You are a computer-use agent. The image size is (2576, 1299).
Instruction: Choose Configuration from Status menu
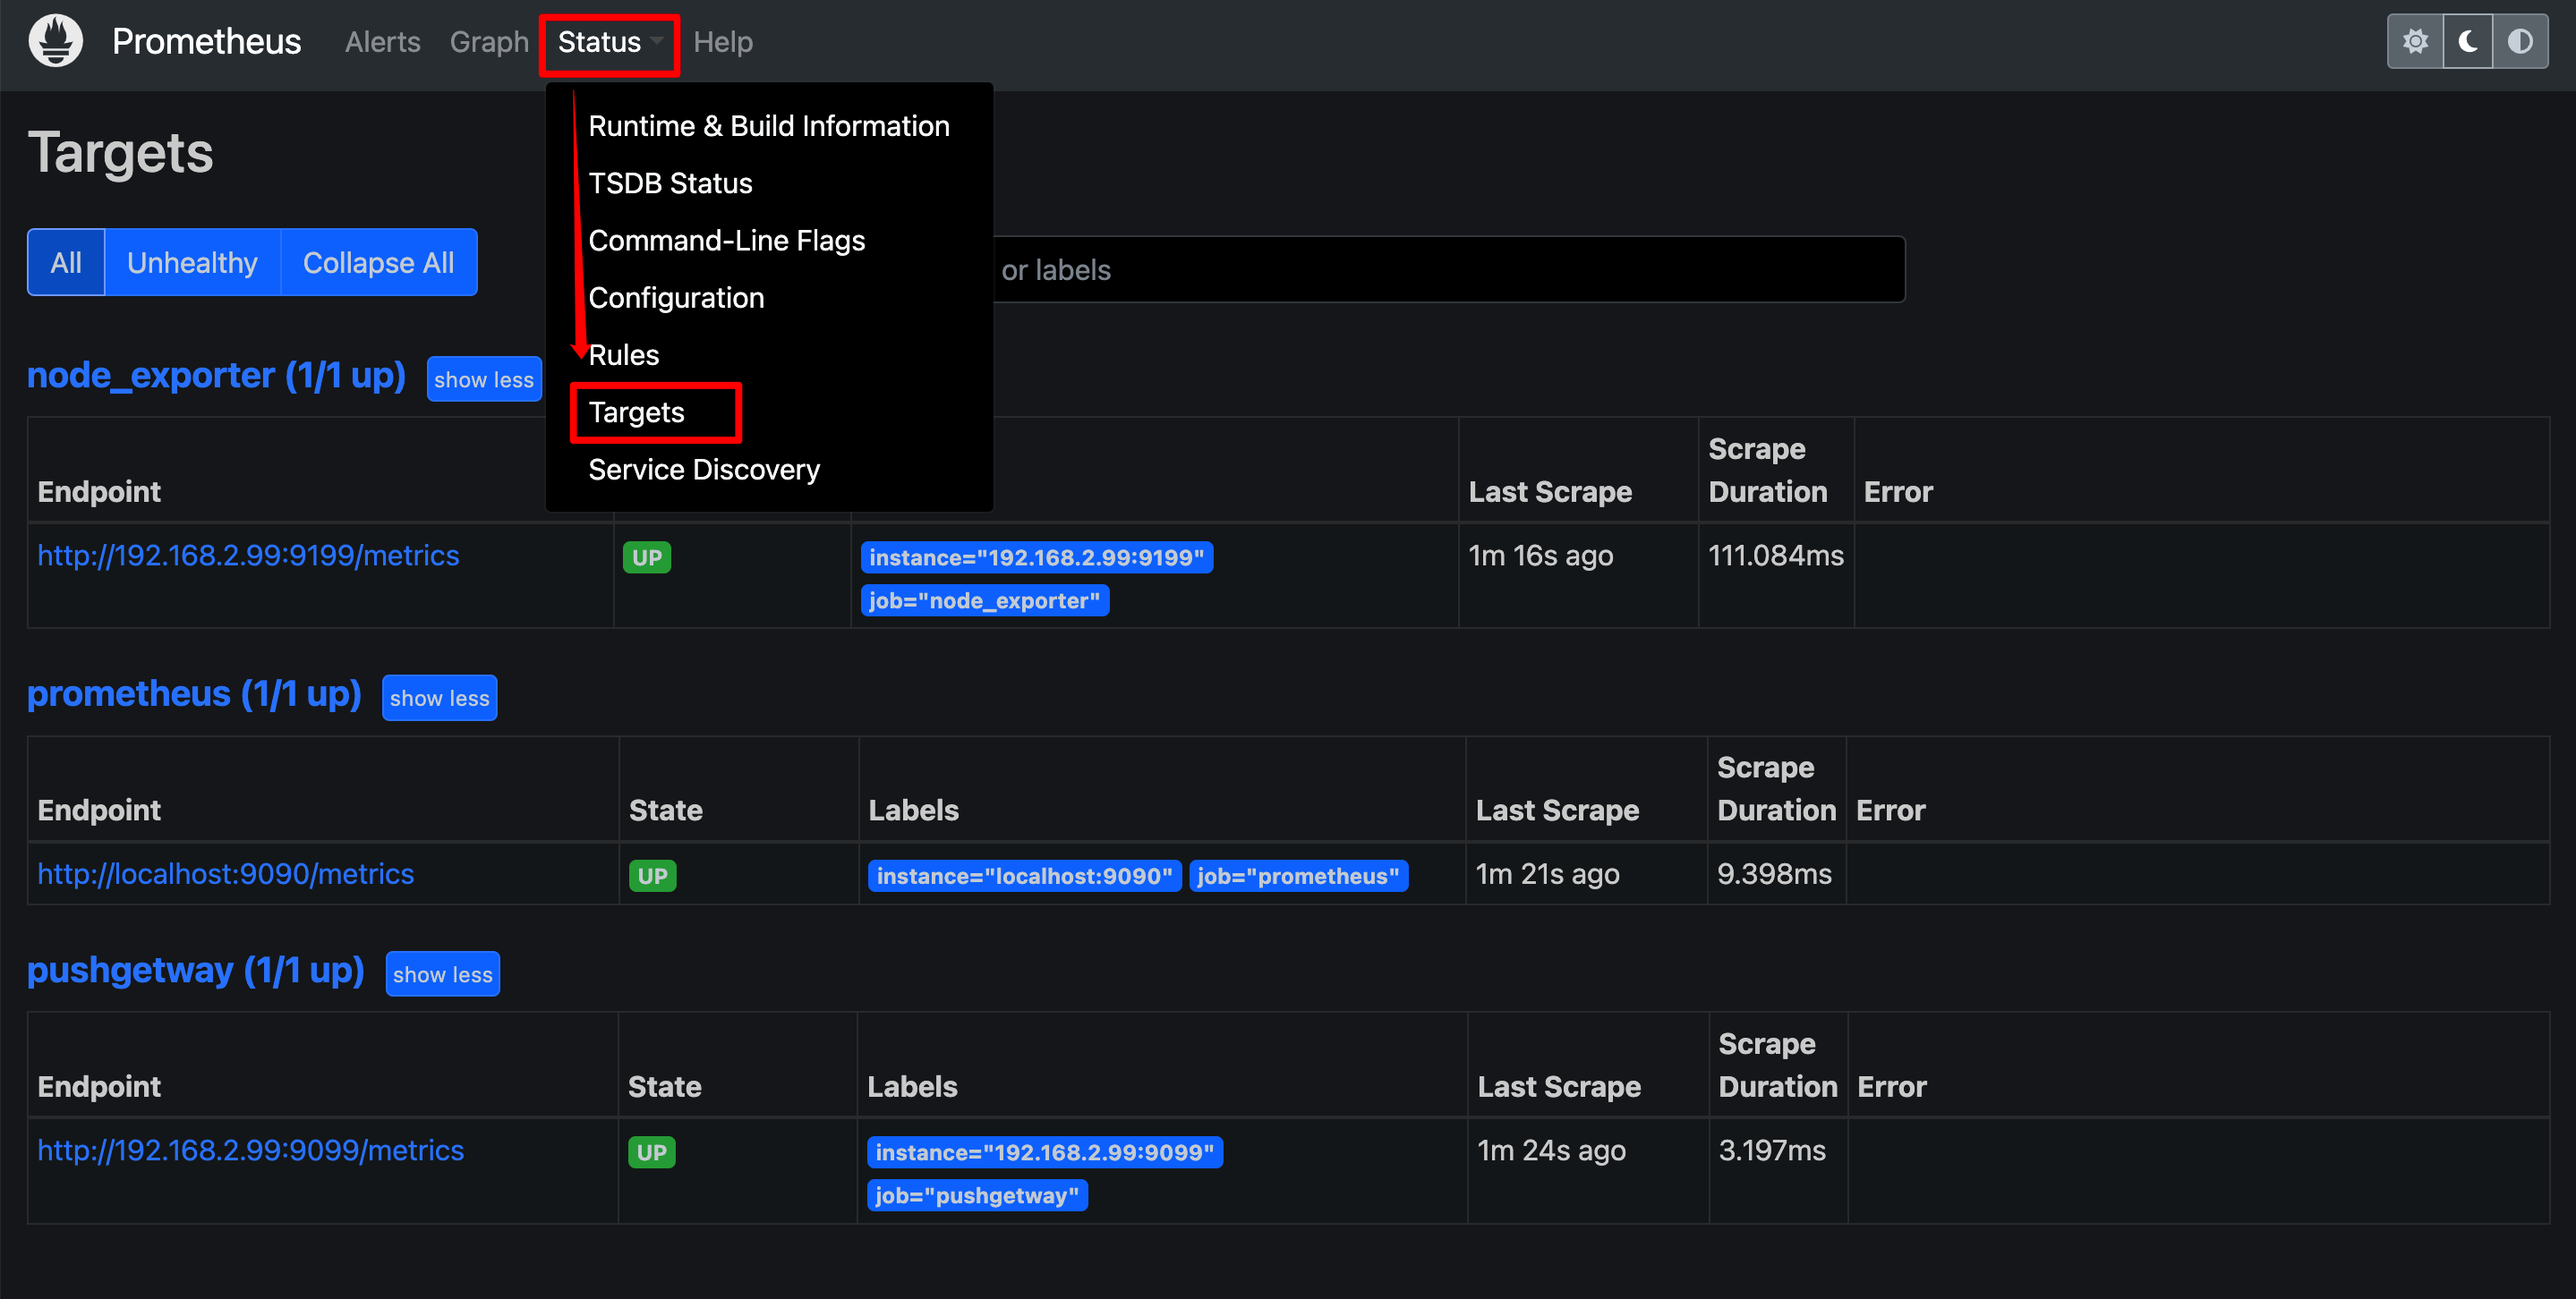coord(676,298)
